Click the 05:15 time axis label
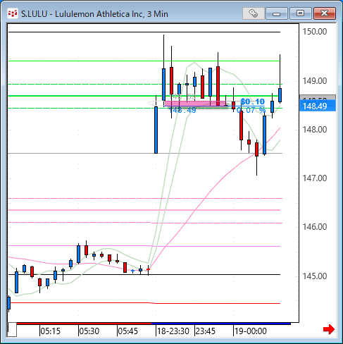Image resolution: width=343 pixels, height=344 pixels. (50, 331)
